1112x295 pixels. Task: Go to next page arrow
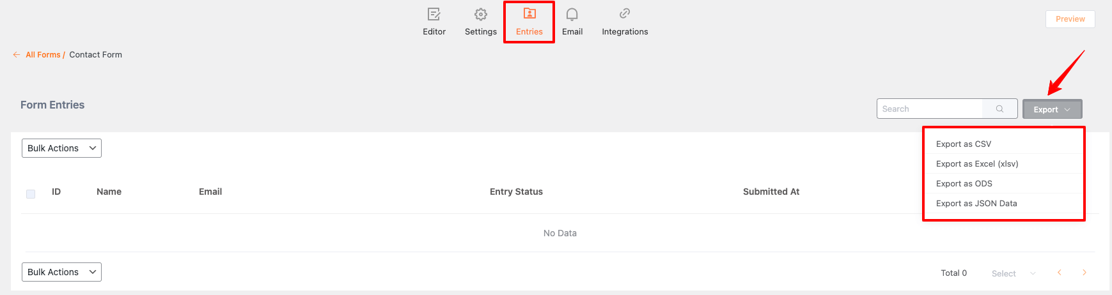point(1085,273)
